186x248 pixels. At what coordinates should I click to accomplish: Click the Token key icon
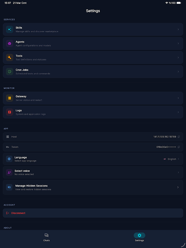(7, 147)
